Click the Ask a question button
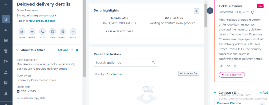 pyautogui.click(x=232, y=75)
